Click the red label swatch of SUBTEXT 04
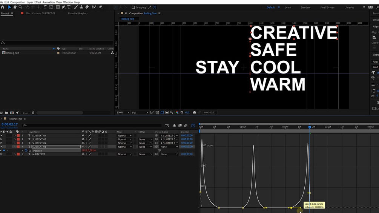This screenshot has width=379, height=213. click(18, 135)
